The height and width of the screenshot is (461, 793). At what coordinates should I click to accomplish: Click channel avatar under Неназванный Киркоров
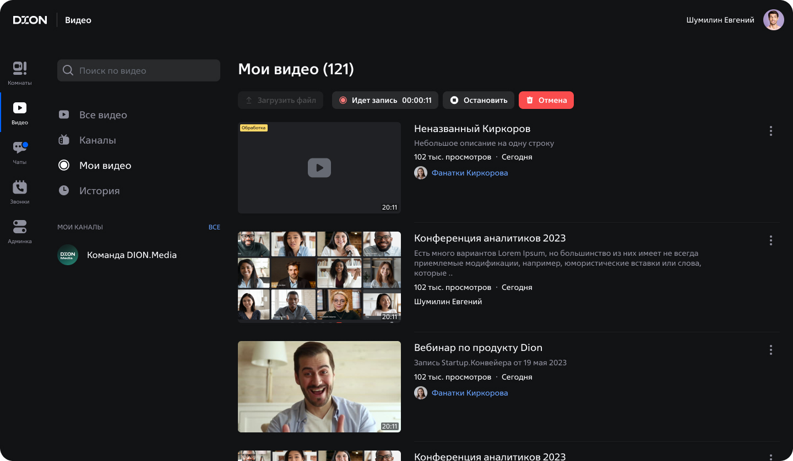coord(421,173)
